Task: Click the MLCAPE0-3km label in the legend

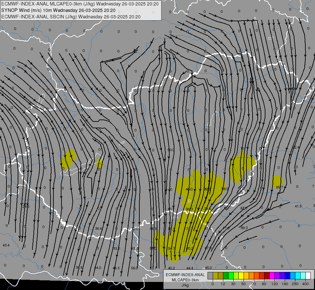Action: point(185,280)
